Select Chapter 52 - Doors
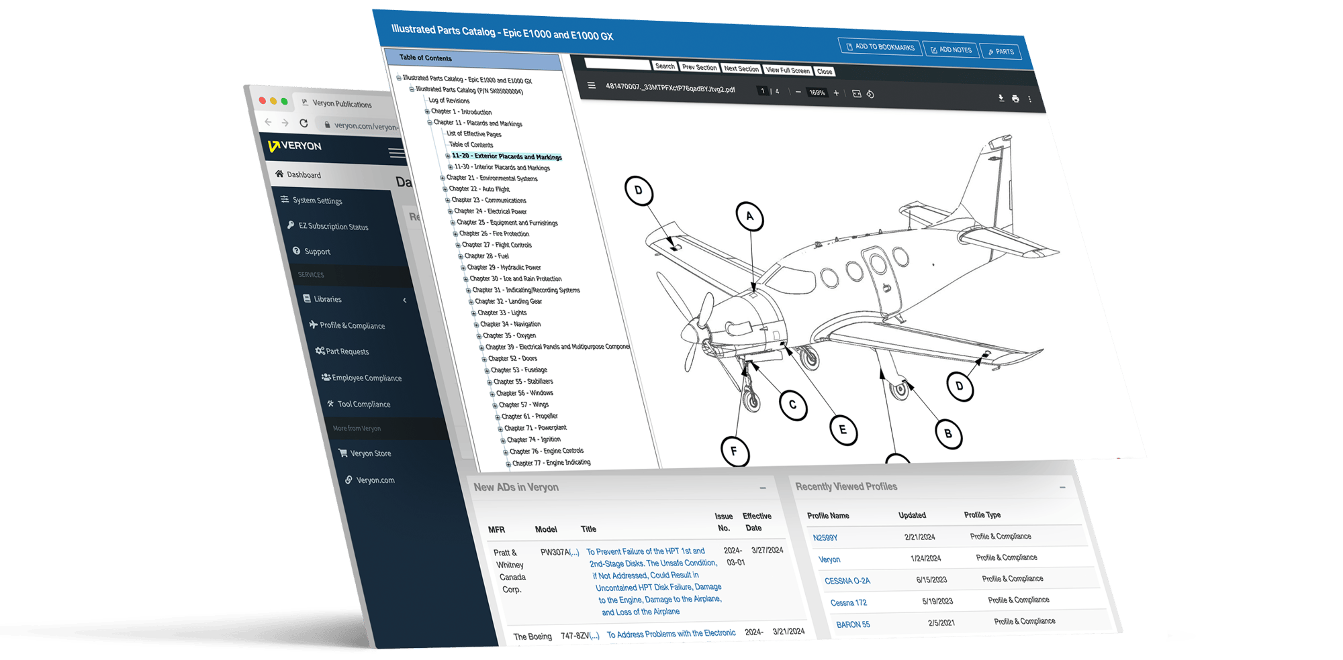Image resolution: width=1343 pixels, height=660 pixels. (512, 359)
